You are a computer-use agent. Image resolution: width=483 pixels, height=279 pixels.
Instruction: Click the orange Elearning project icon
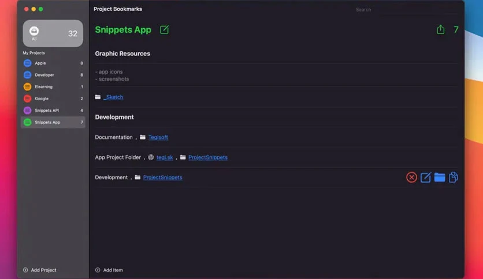pos(27,86)
